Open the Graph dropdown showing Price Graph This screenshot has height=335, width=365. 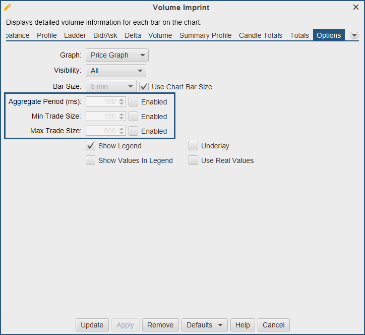[117, 55]
